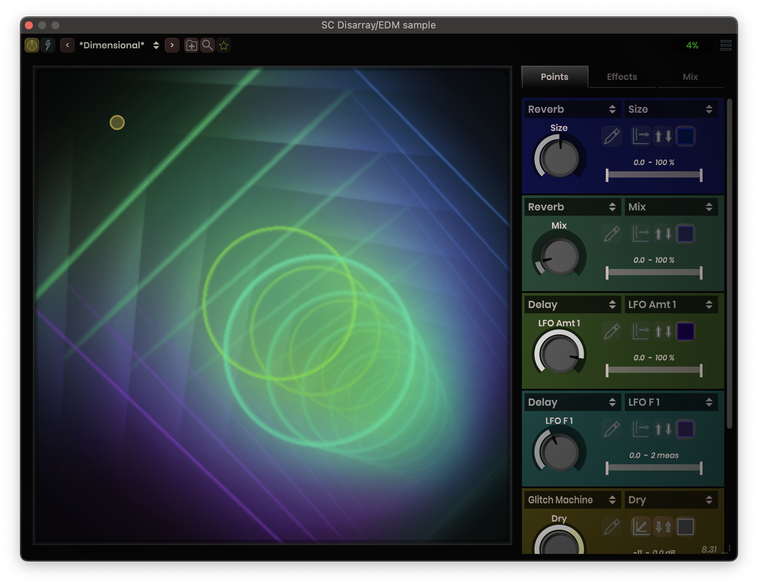This screenshot has width=758, height=585.
Task: Click the Points panel vertical scrollbar
Action: pyautogui.click(x=729, y=264)
